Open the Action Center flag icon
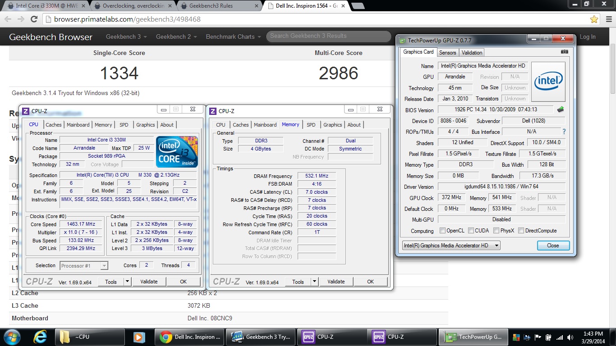This screenshot has height=346, width=616. (x=538, y=337)
